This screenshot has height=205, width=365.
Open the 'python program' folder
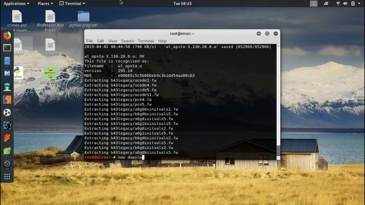pyautogui.click(x=83, y=19)
